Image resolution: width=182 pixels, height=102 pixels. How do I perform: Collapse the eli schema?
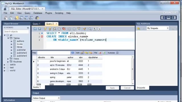coord(5,35)
